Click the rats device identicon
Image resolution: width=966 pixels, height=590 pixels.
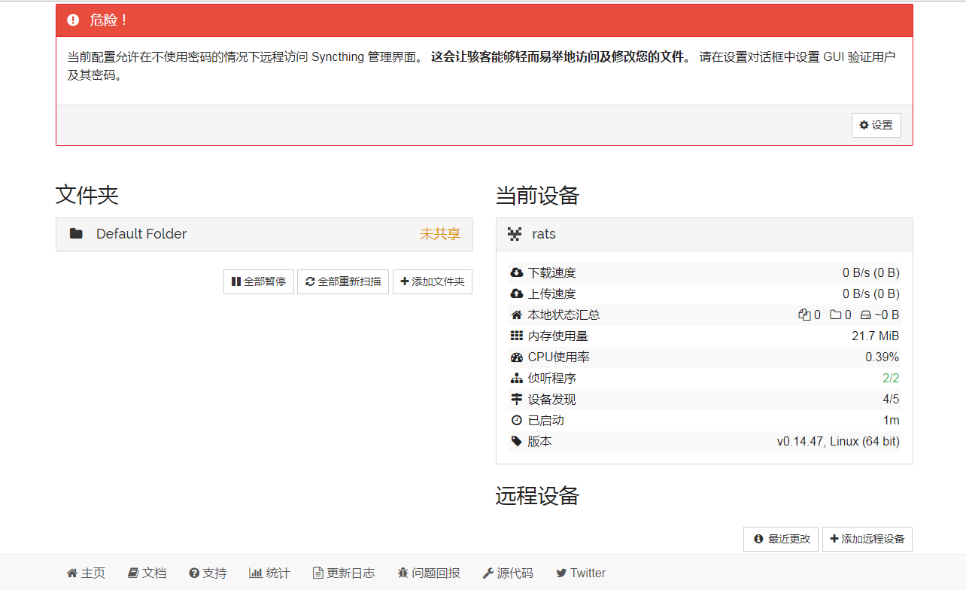click(x=515, y=234)
